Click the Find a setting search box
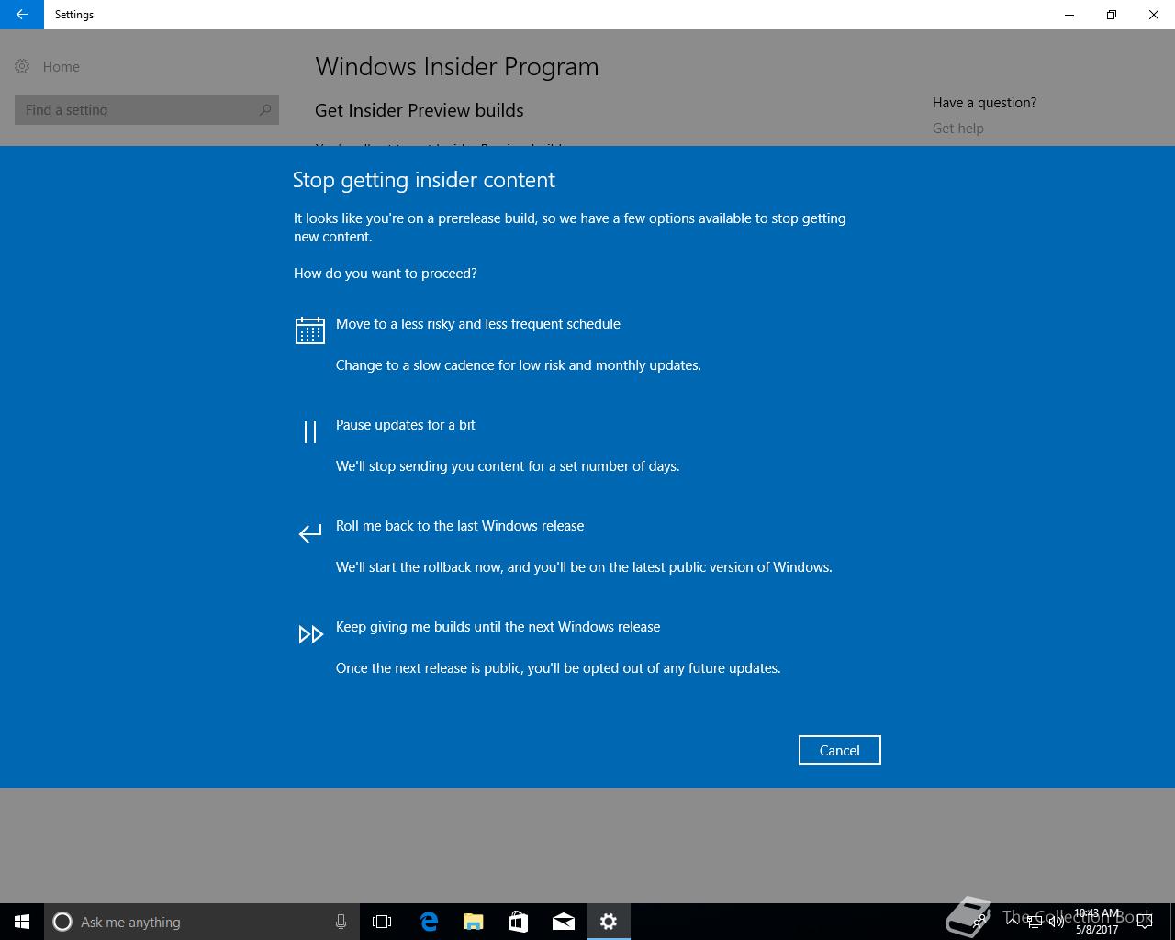 tap(147, 110)
